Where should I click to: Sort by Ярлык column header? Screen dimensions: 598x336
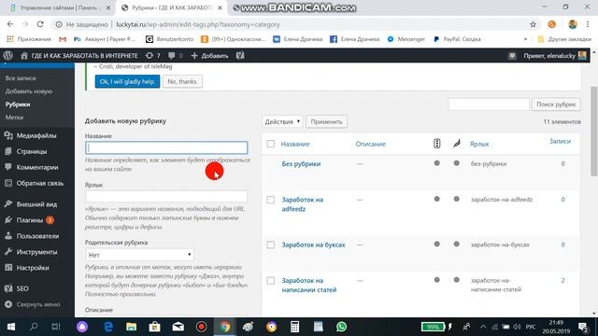point(479,144)
